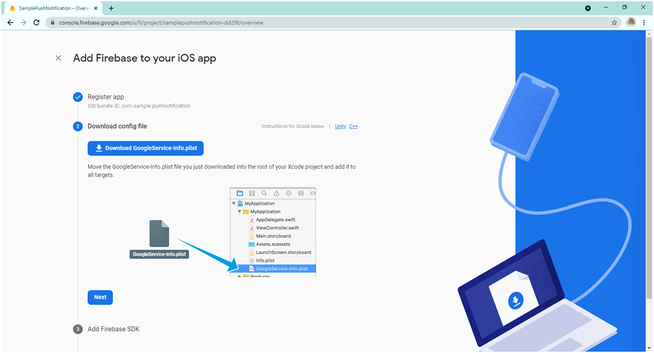This screenshot has width=654, height=353.
Task: Open the Chrome profile avatar
Action: [631, 22]
